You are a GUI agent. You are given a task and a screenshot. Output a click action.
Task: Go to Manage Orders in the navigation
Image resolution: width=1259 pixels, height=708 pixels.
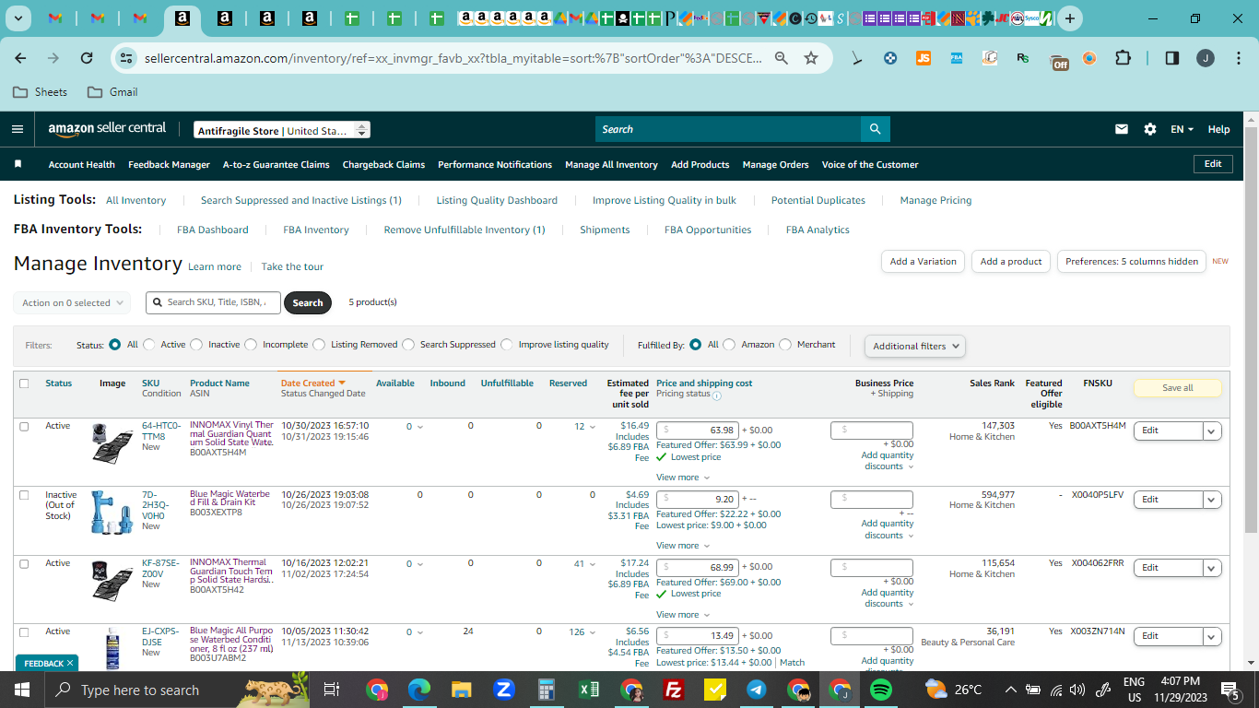[x=775, y=165]
